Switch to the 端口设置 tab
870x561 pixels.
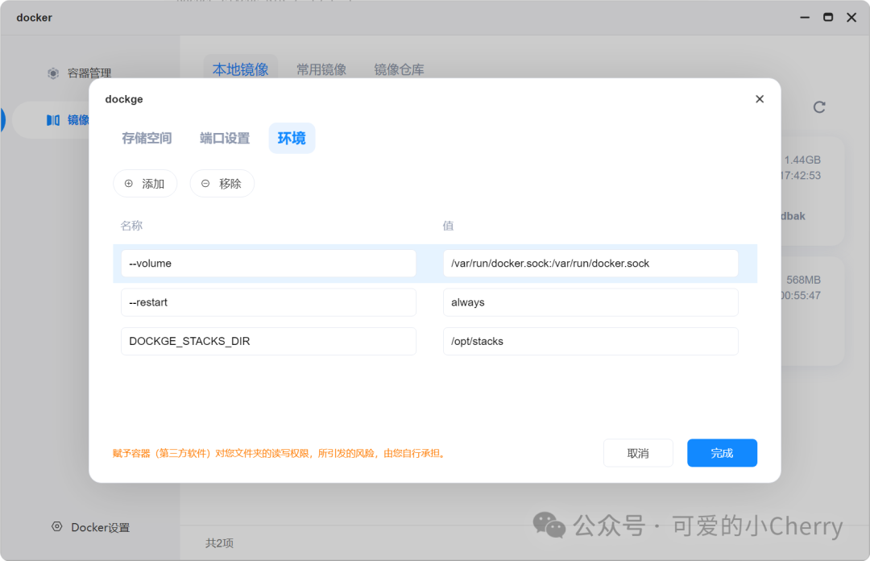click(x=225, y=138)
